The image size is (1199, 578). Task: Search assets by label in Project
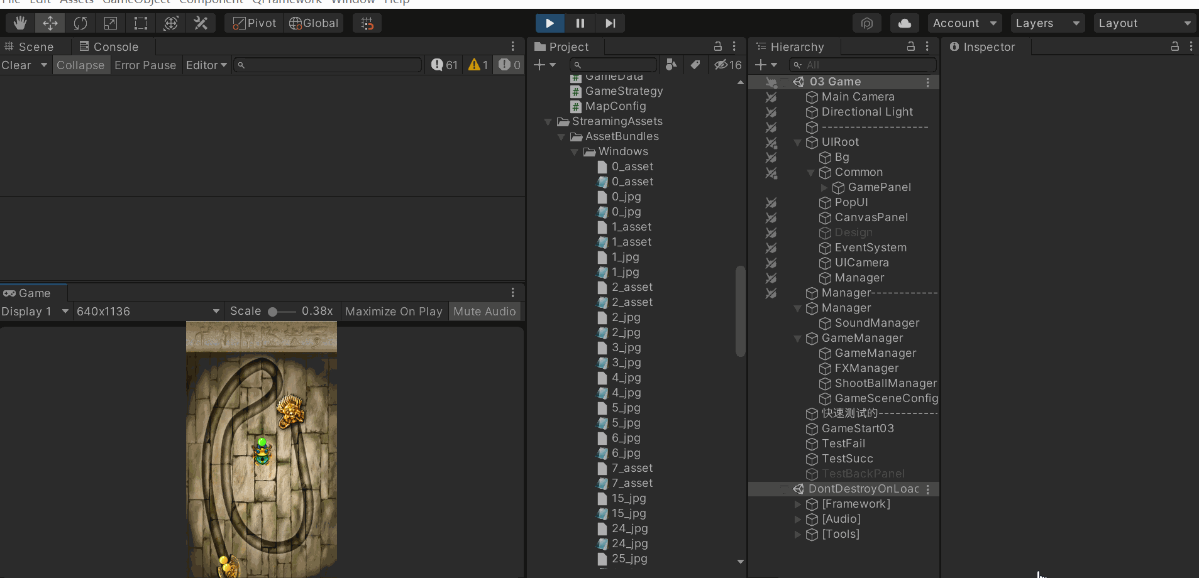coord(695,65)
